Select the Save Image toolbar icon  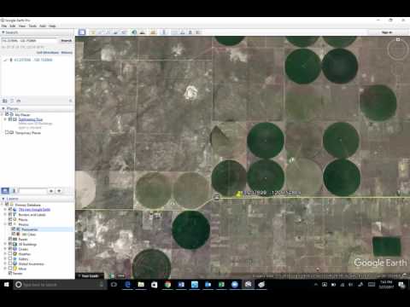(190, 32)
